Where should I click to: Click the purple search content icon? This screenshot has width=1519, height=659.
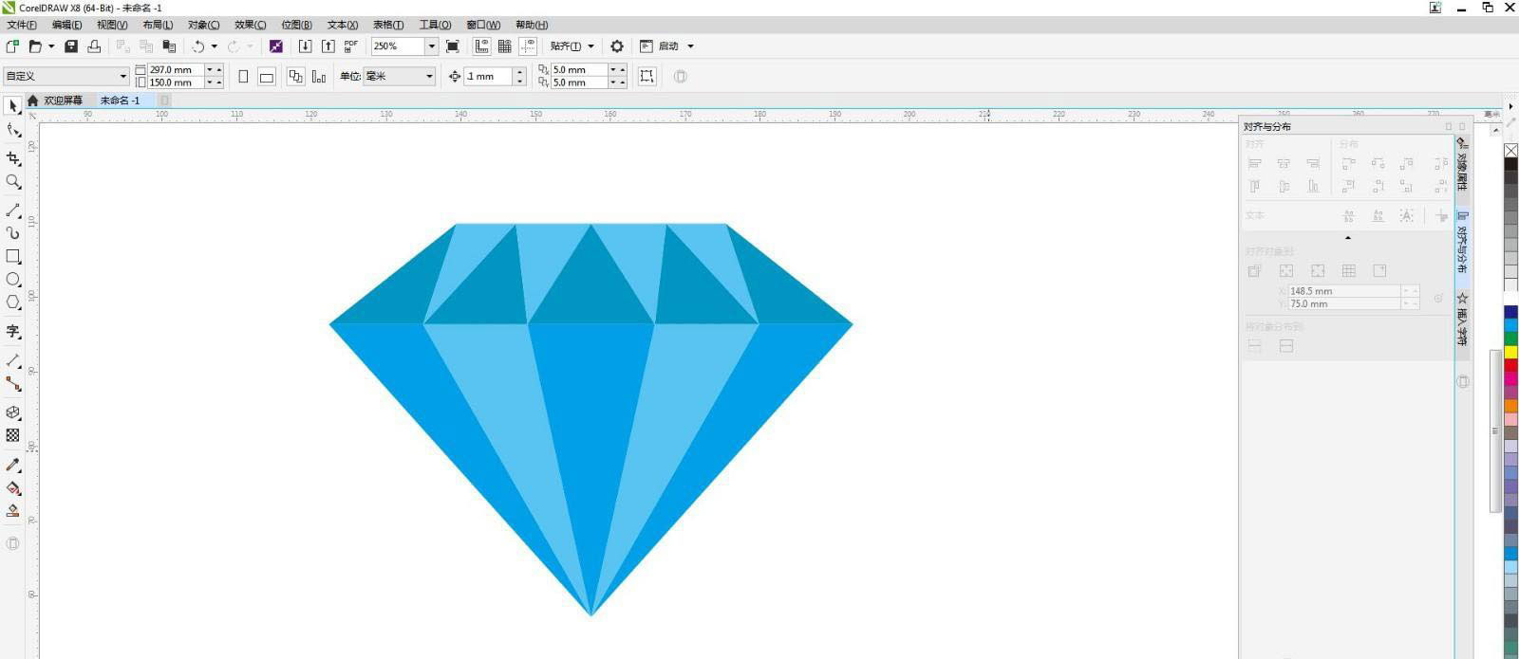(275, 46)
